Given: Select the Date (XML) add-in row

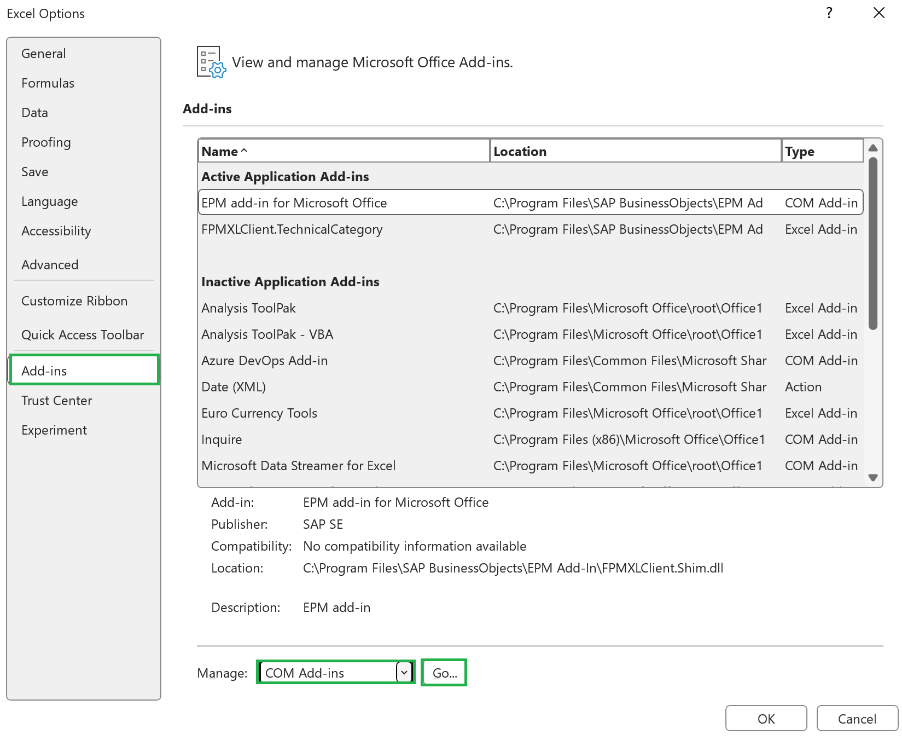Looking at the screenshot, I should tap(531, 387).
